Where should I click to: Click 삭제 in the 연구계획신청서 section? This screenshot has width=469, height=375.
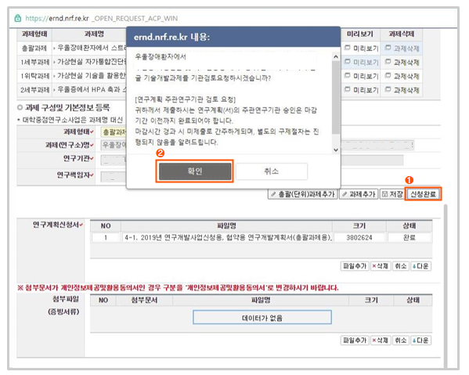381,266
